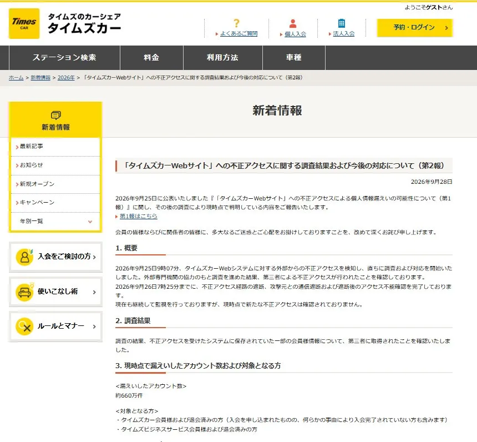This screenshot has height=442, width=477.
Task: Click the <対象となる方> label
Action: [x=137, y=411]
